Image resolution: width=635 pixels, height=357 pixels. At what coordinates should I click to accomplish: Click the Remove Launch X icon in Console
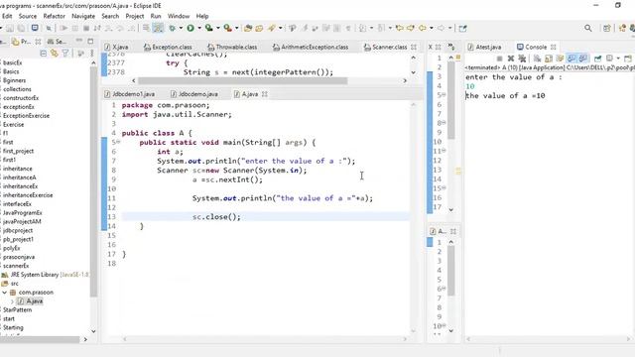(x=511, y=59)
